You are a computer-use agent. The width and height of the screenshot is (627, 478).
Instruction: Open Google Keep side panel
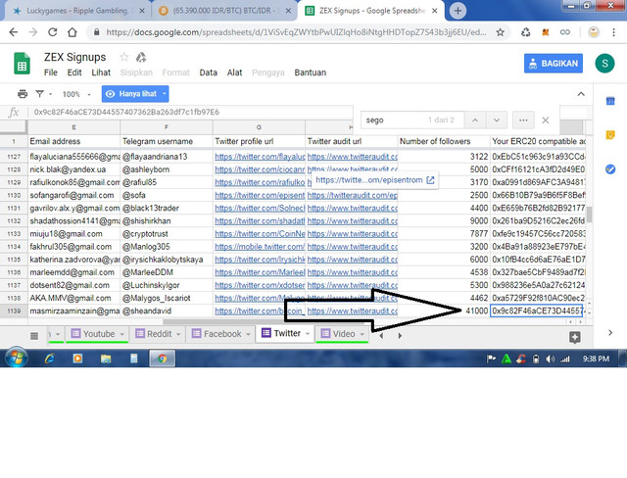coord(610,135)
